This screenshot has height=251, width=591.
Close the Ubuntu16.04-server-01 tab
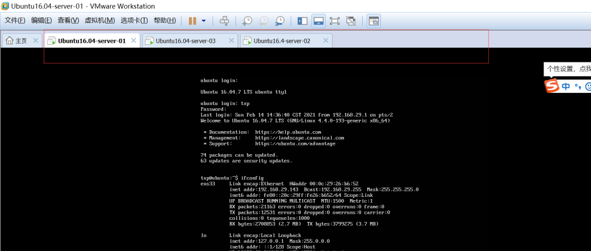(x=134, y=40)
